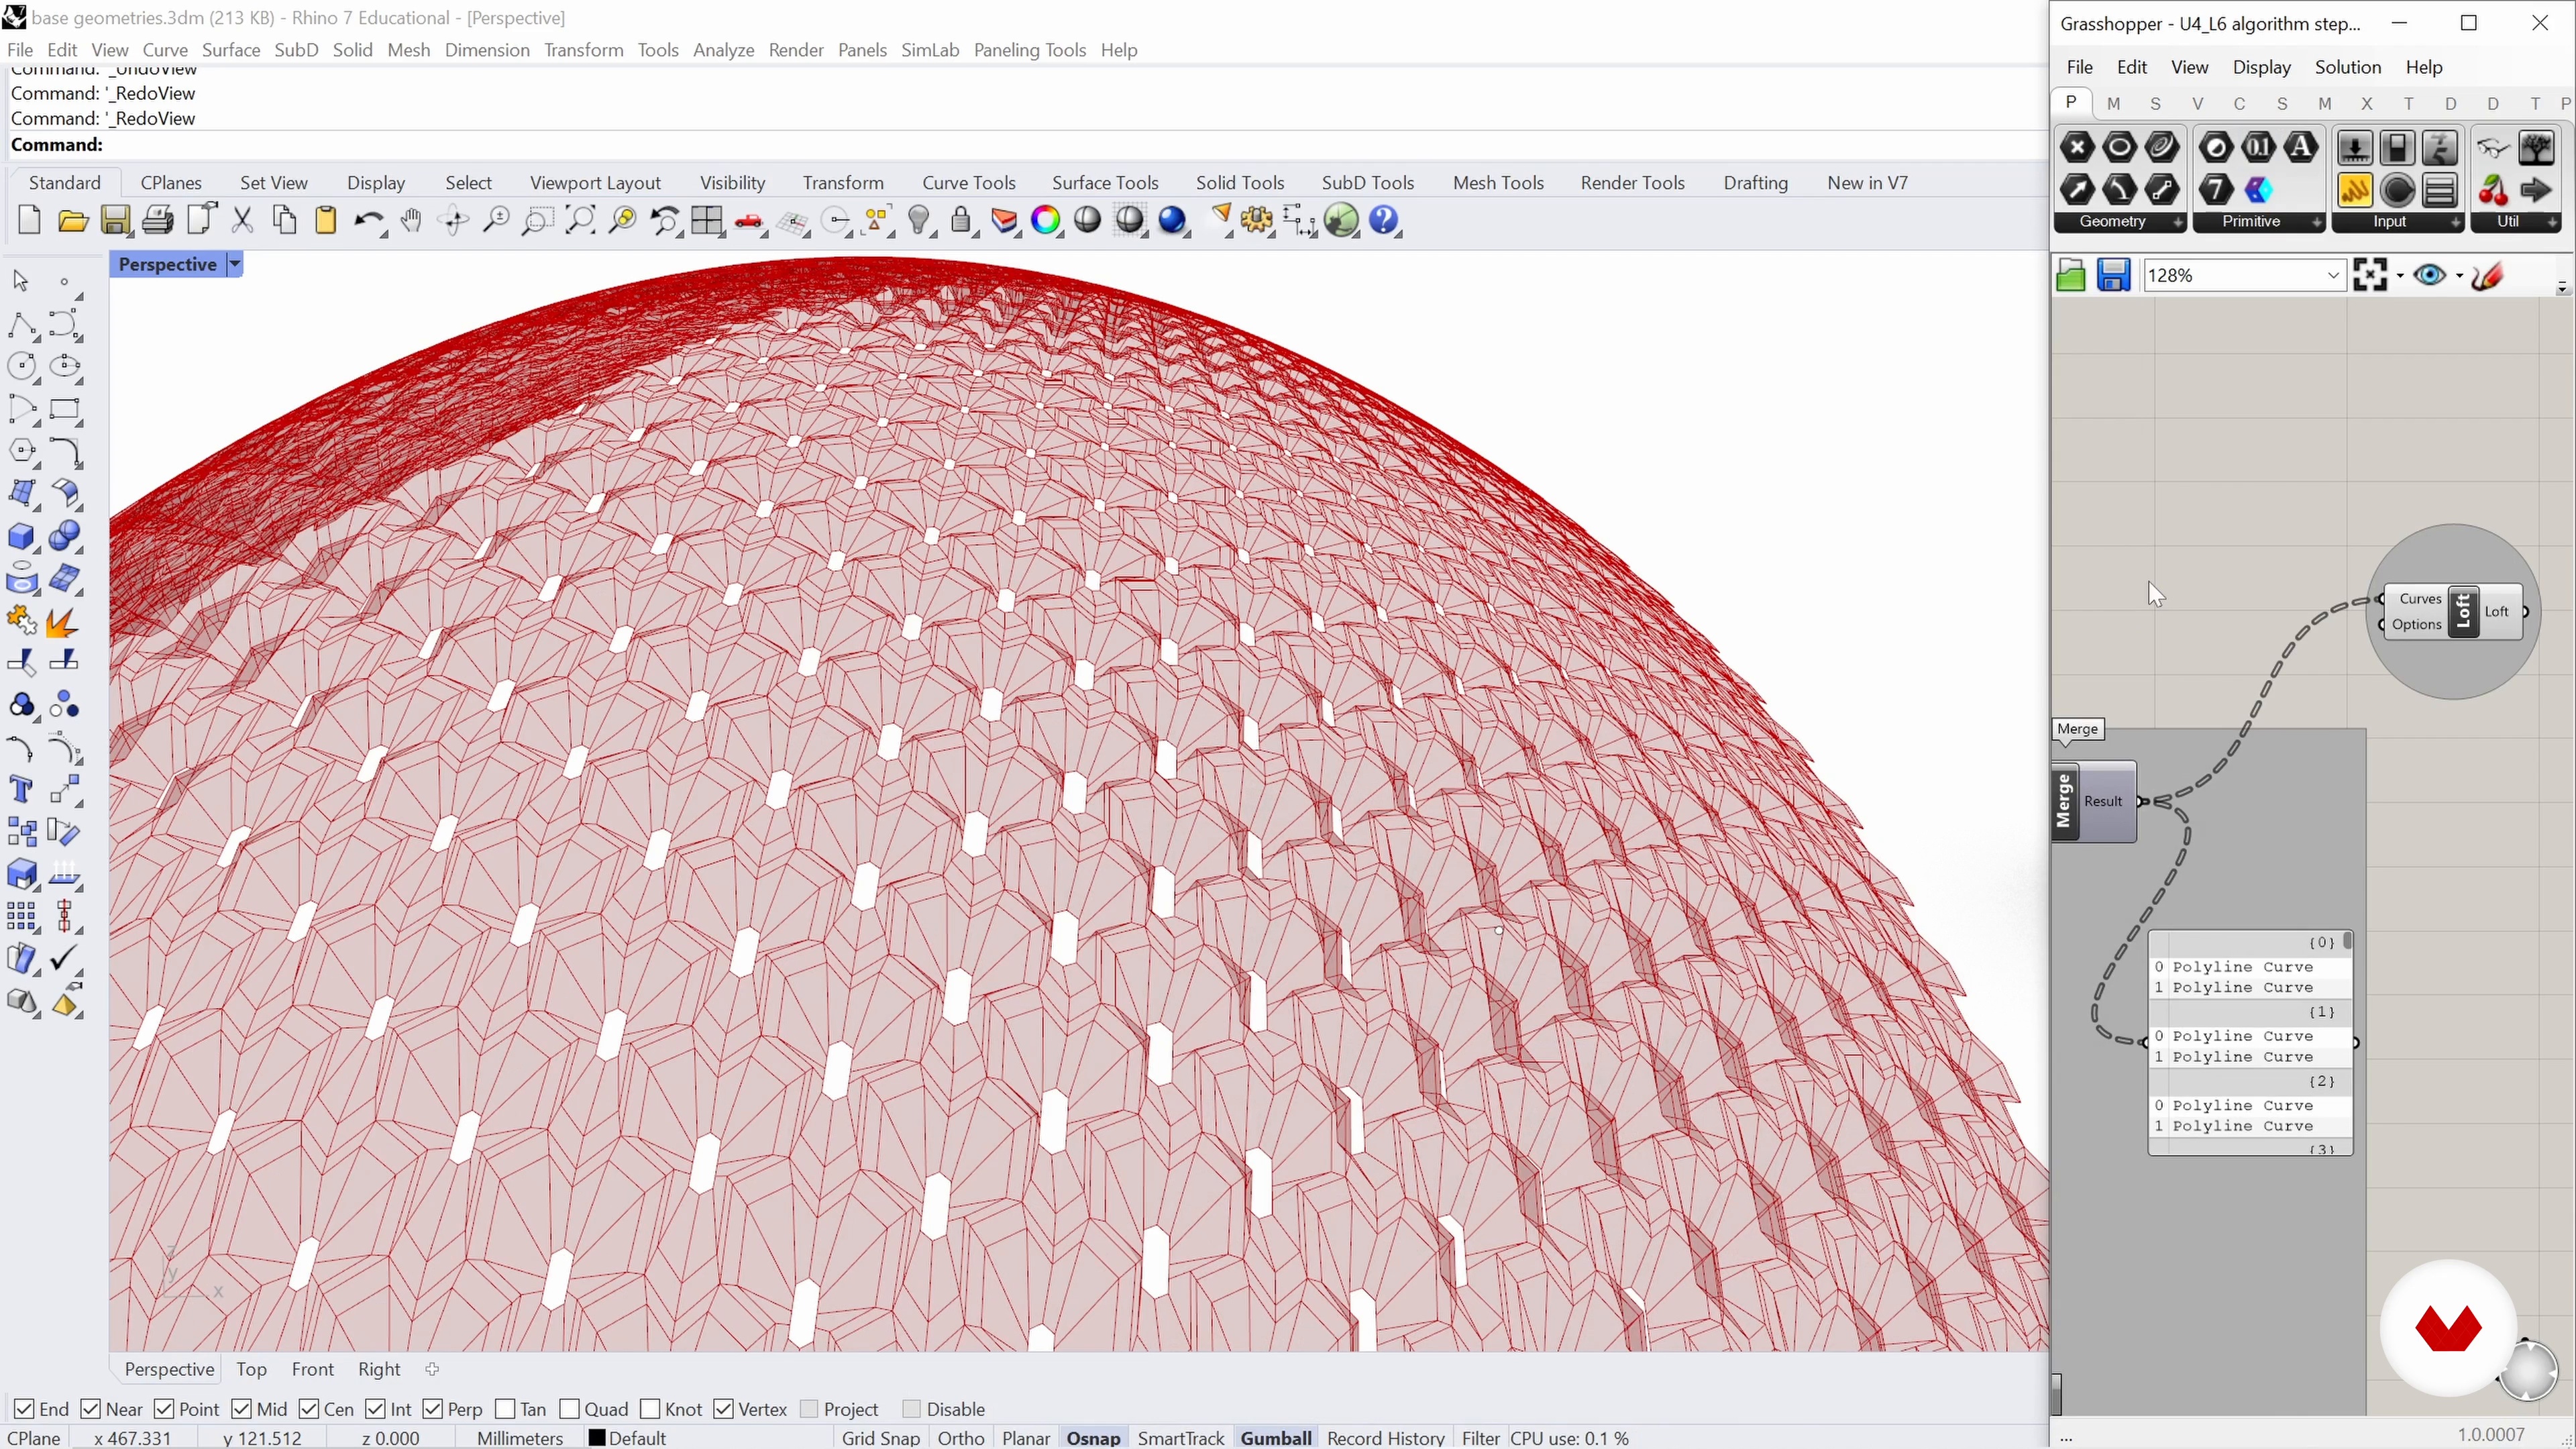Select the Value List component in Input
Image resolution: width=2576 pixels, height=1449 pixels.
point(2440,190)
